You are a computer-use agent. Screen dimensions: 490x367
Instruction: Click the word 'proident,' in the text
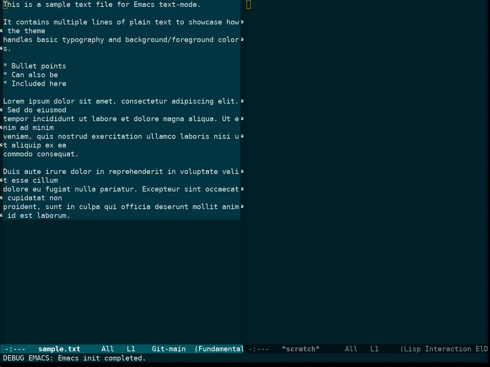[x=22, y=207]
